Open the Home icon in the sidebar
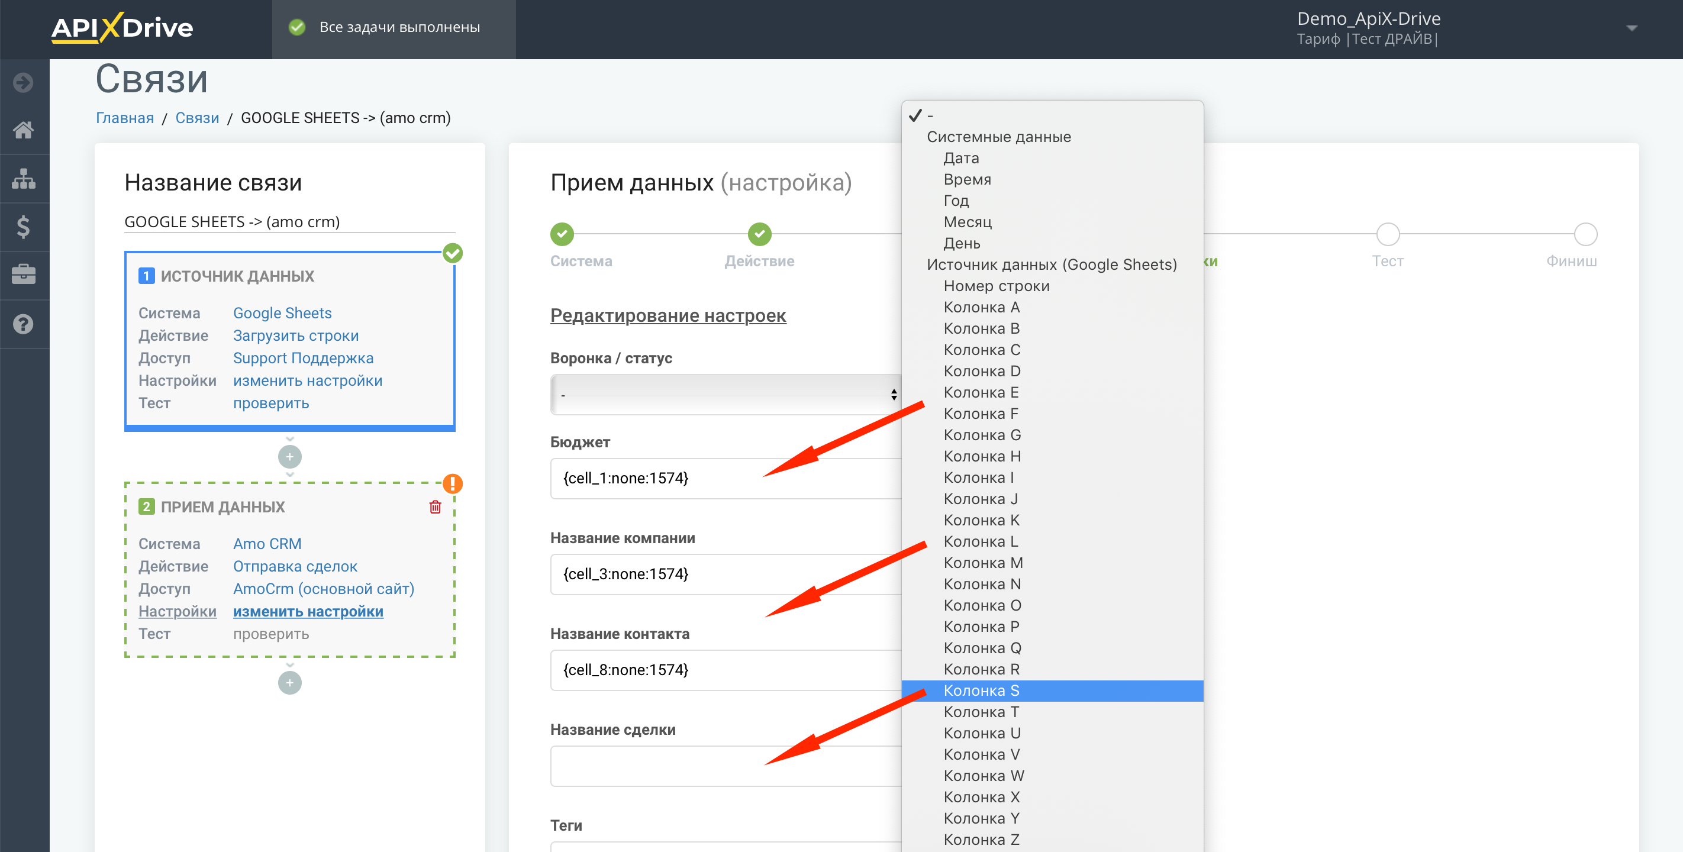 pos(24,130)
